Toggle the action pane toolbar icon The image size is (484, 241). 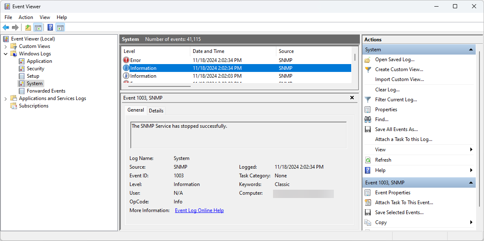[x=60, y=27]
